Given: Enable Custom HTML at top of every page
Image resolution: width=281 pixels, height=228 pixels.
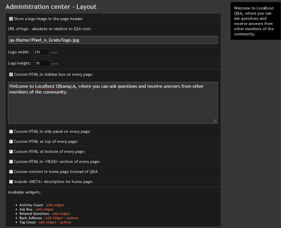Looking at the screenshot, I should [11, 142].
